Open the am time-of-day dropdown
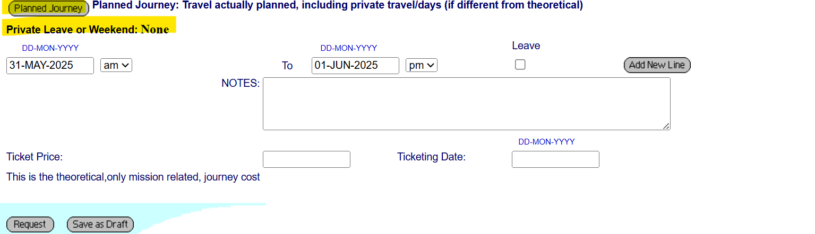 point(116,66)
